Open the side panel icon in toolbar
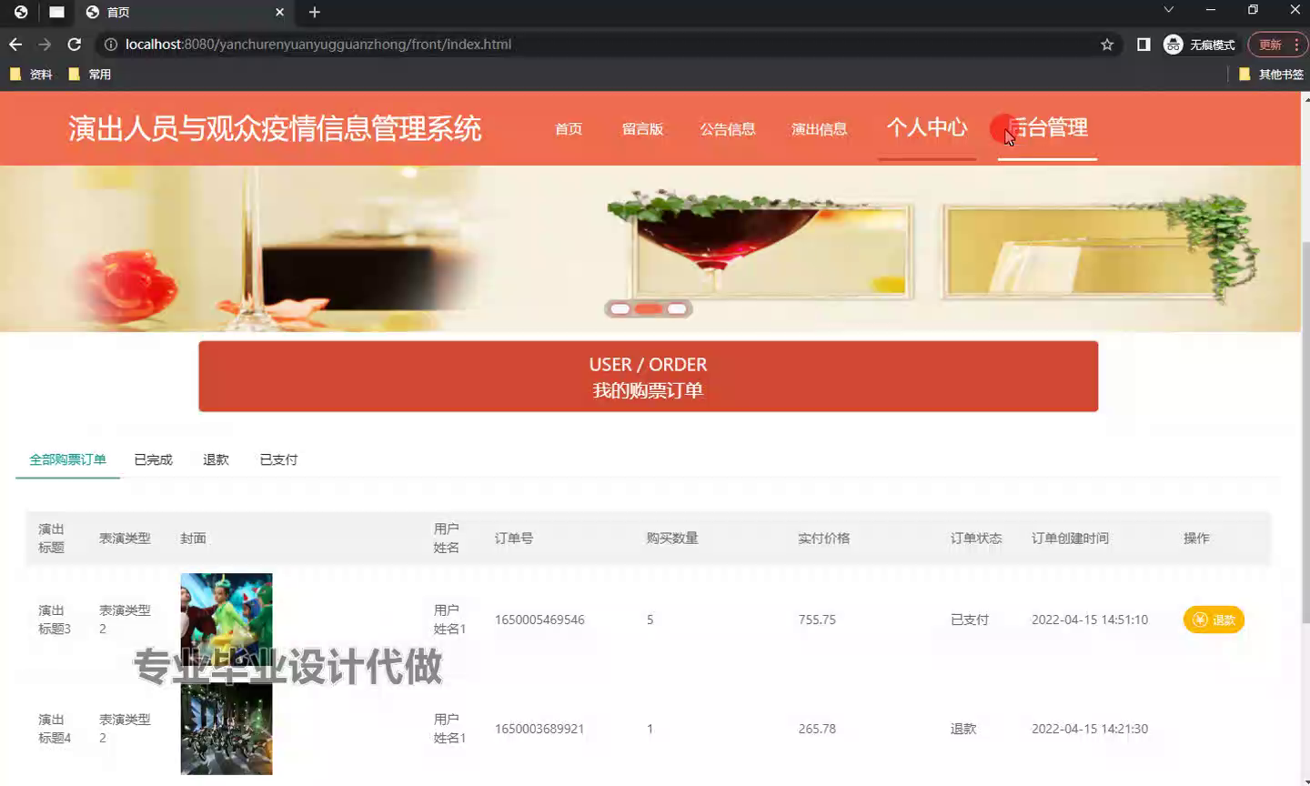 click(1144, 45)
